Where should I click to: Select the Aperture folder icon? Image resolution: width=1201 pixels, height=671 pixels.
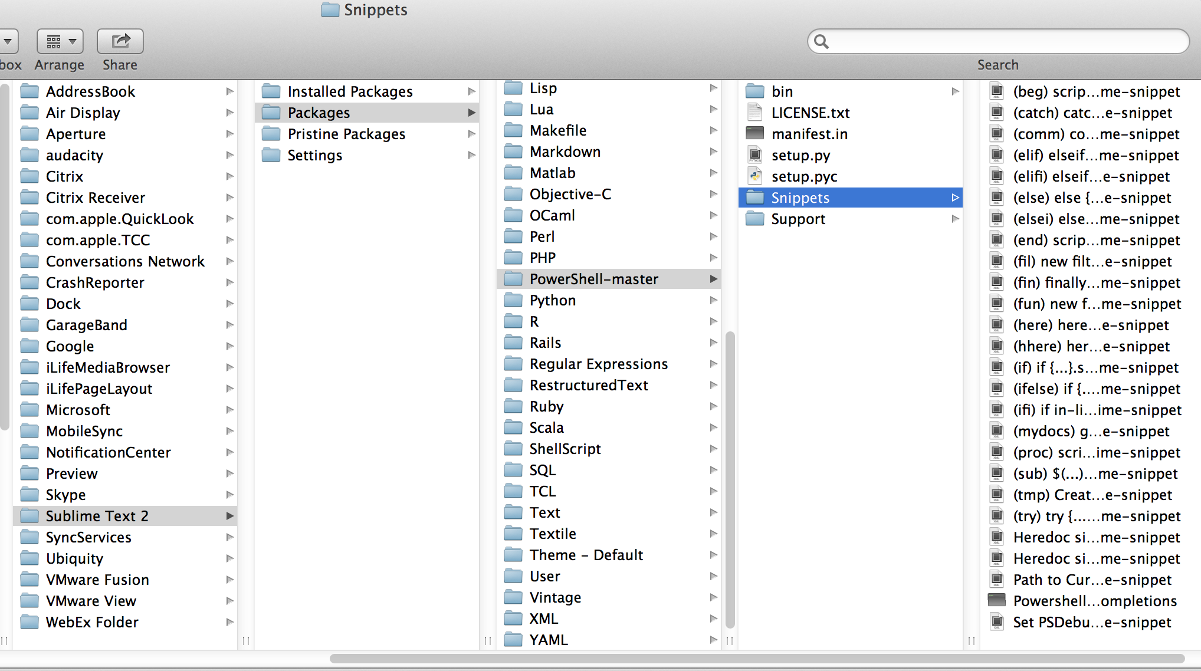[x=29, y=134]
